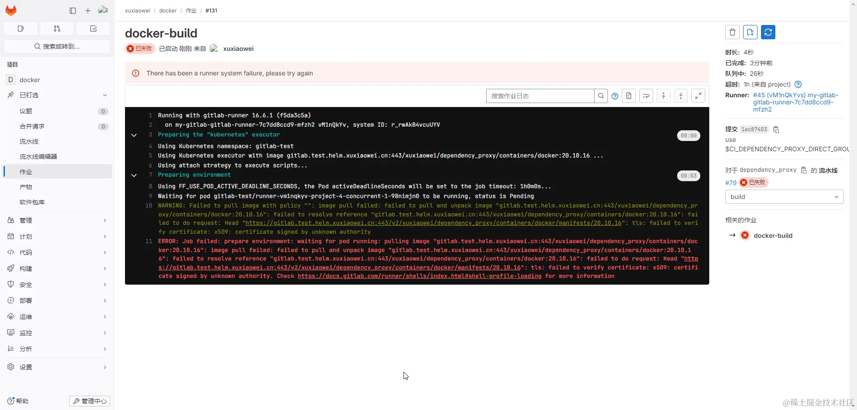Expand the 计划 menu section
The width and height of the screenshot is (857, 410).
[x=58, y=236]
